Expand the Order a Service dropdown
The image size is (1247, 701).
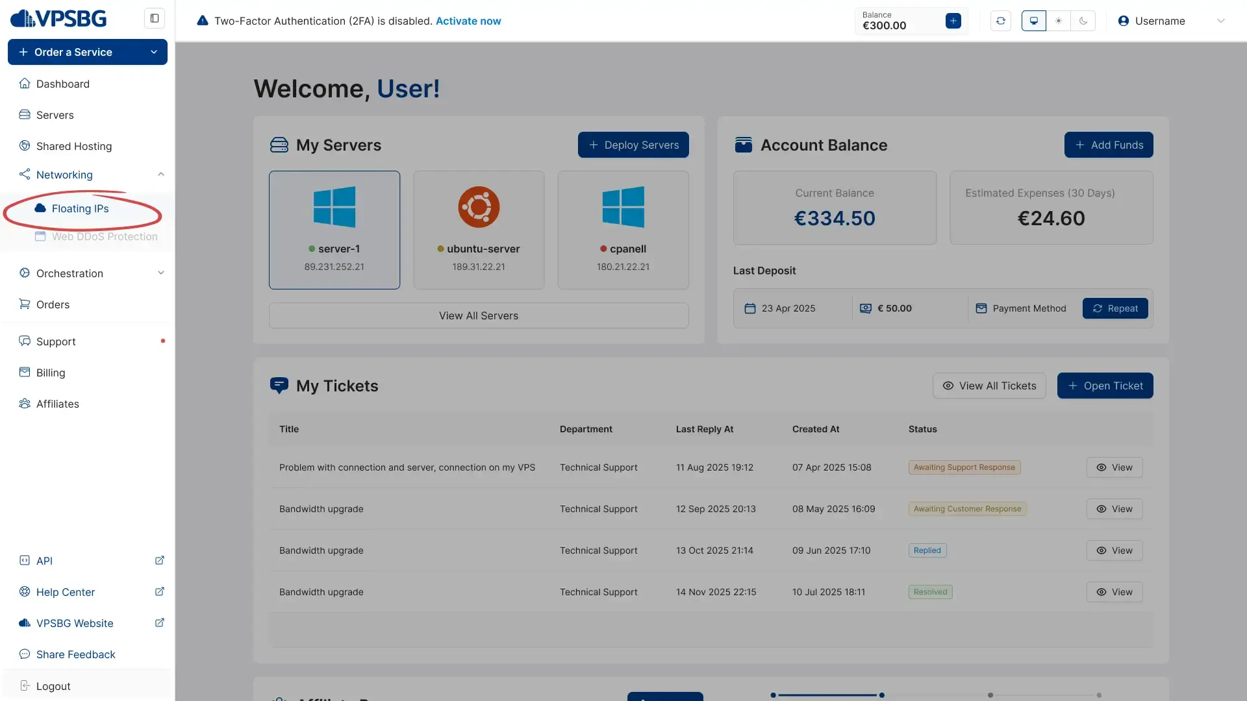tap(153, 52)
